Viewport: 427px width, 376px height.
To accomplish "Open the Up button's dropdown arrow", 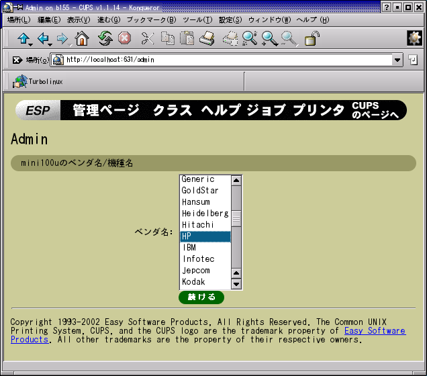I will coord(31,45).
